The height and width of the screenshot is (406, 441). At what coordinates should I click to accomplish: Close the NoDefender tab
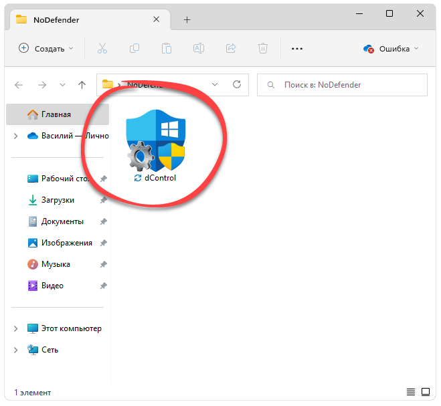click(157, 19)
